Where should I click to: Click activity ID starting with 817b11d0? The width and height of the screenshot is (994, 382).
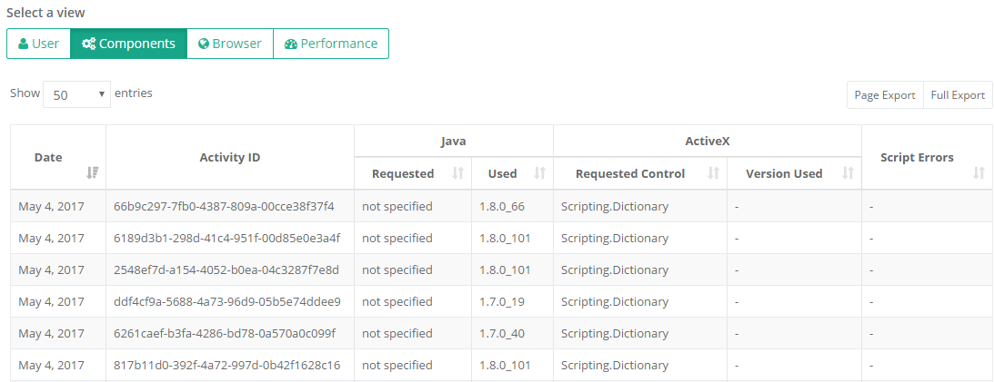(x=226, y=365)
